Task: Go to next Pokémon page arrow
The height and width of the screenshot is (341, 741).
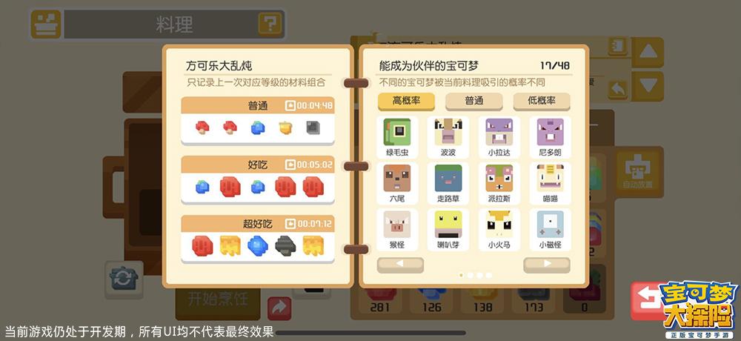Action: click(x=547, y=265)
